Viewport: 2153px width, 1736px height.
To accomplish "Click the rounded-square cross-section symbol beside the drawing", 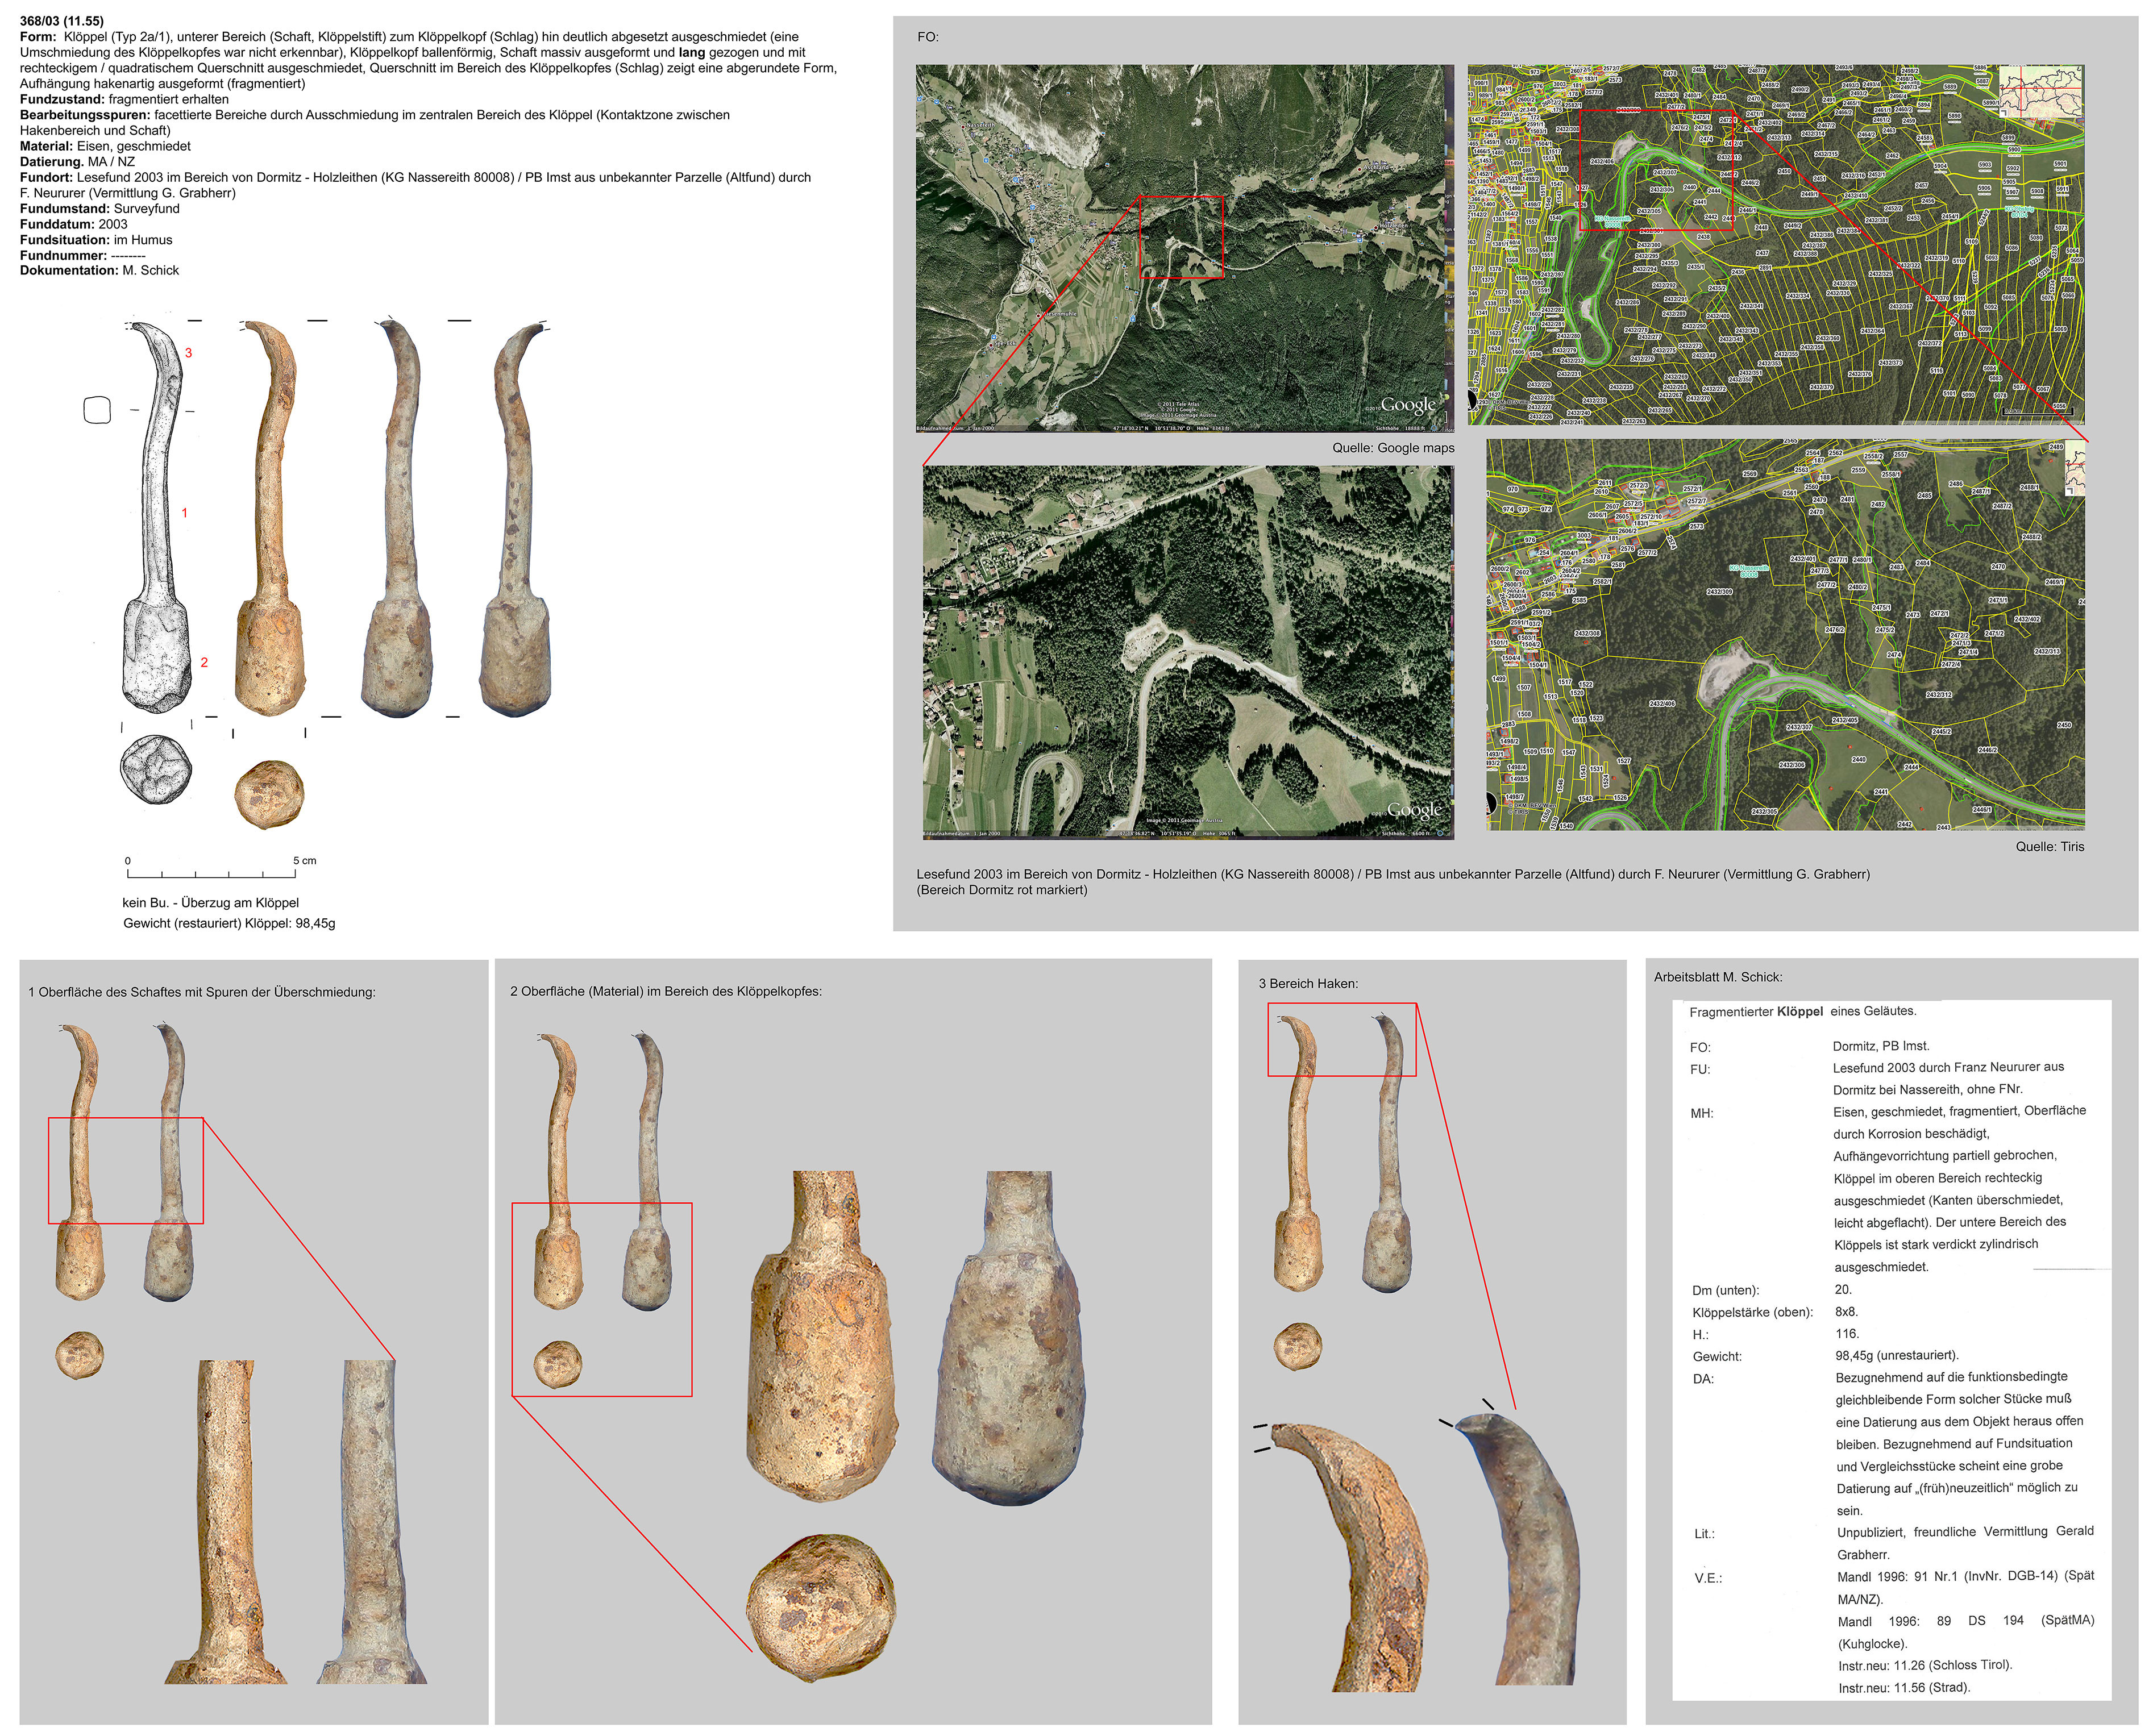I will [x=97, y=410].
